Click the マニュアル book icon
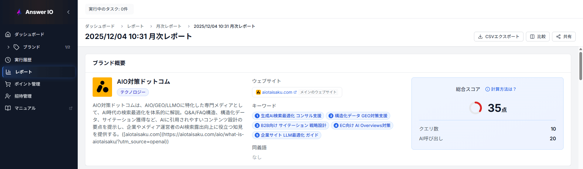 tap(8, 108)
